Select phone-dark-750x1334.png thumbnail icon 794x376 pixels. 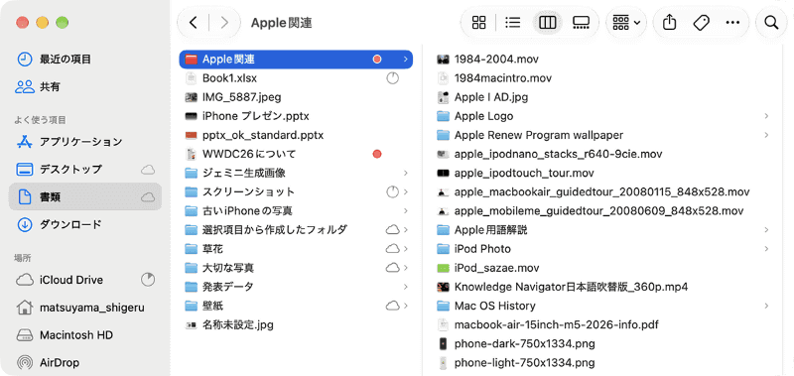(443, 344)
